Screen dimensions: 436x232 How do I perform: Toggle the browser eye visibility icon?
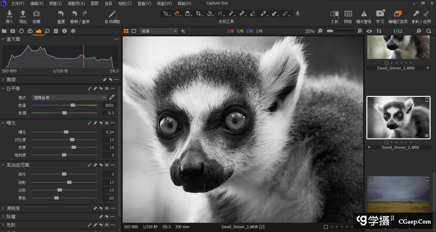tap(369, 31)
